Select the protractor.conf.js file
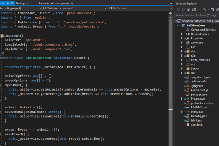Viewport: 219px width, 146px height. tap(202, 103)
